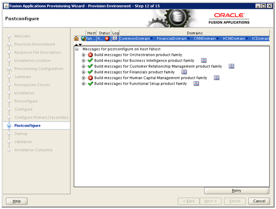The height and width of the screenshot is (209, 276).
Task: Click the Status column header
Action: click(104, 33)
